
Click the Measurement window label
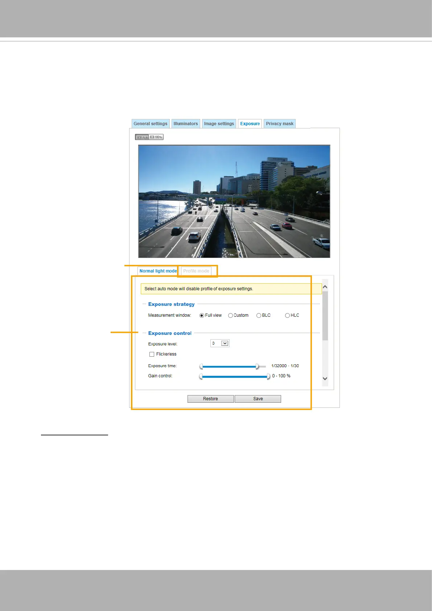pyautogui.click(x=169, y=316)
